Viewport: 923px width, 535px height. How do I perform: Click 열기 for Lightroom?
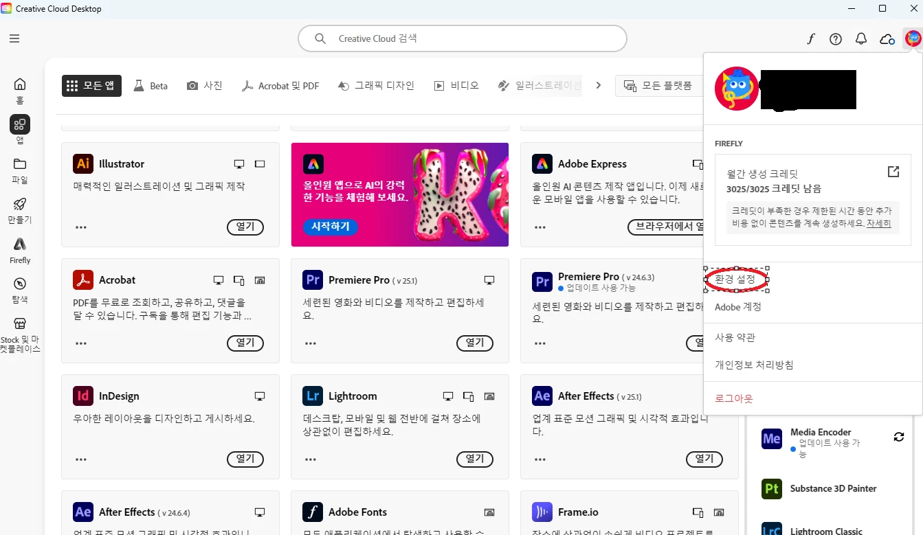475,459
